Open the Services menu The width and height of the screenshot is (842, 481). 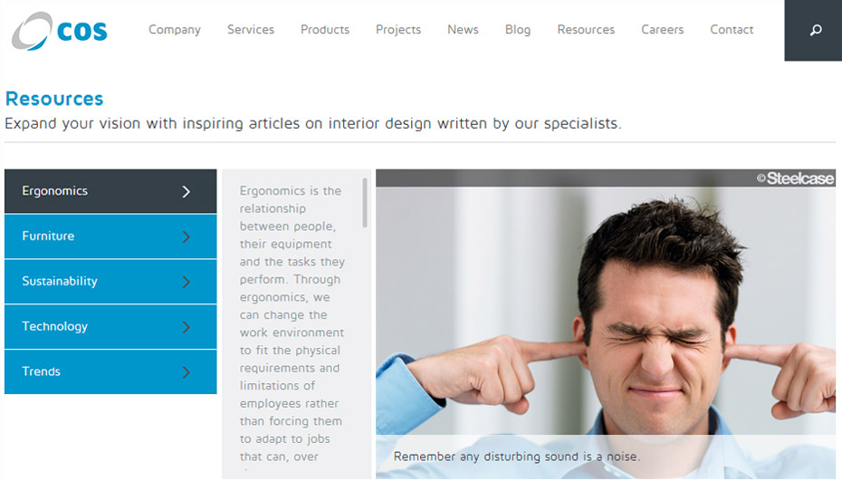[x=251, y=30]
